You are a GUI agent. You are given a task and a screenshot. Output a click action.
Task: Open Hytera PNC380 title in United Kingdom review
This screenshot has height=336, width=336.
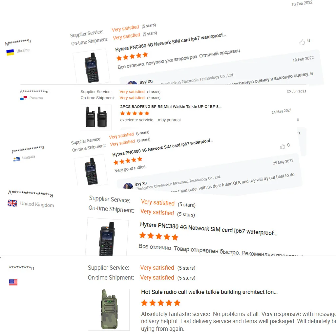[208, 229]
